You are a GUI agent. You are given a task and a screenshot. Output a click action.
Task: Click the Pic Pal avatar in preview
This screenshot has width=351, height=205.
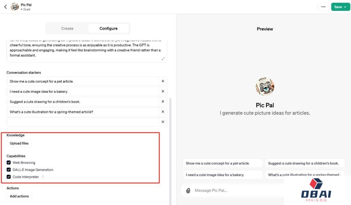(265, 87)
